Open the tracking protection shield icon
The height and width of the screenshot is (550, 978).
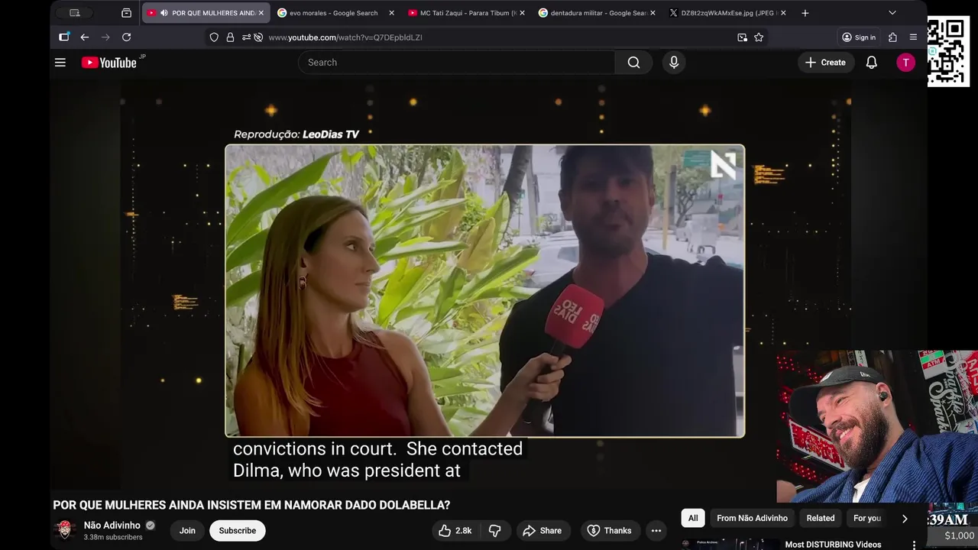click(214, 37)
